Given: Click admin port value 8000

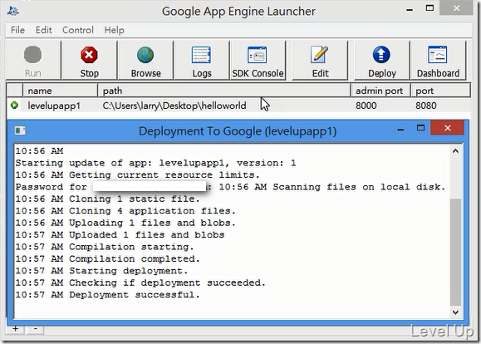Looking at the screenshot, I should [366, 106].
